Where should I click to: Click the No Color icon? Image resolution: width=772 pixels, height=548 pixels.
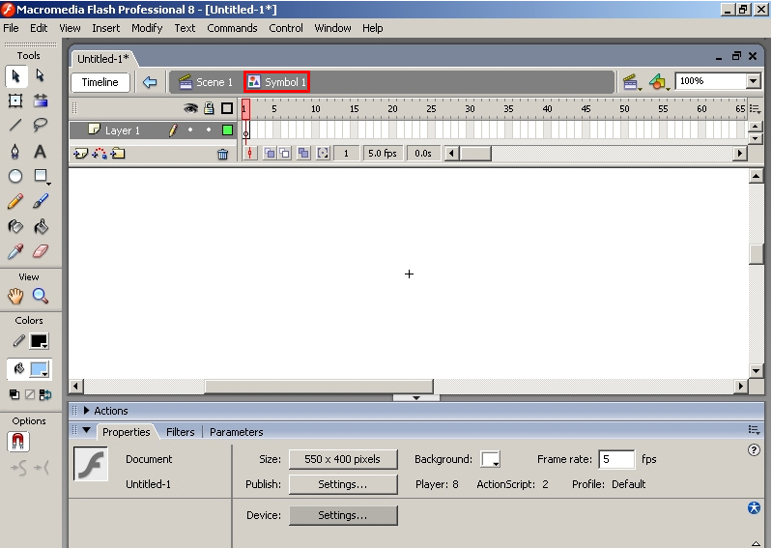[30, 394]
